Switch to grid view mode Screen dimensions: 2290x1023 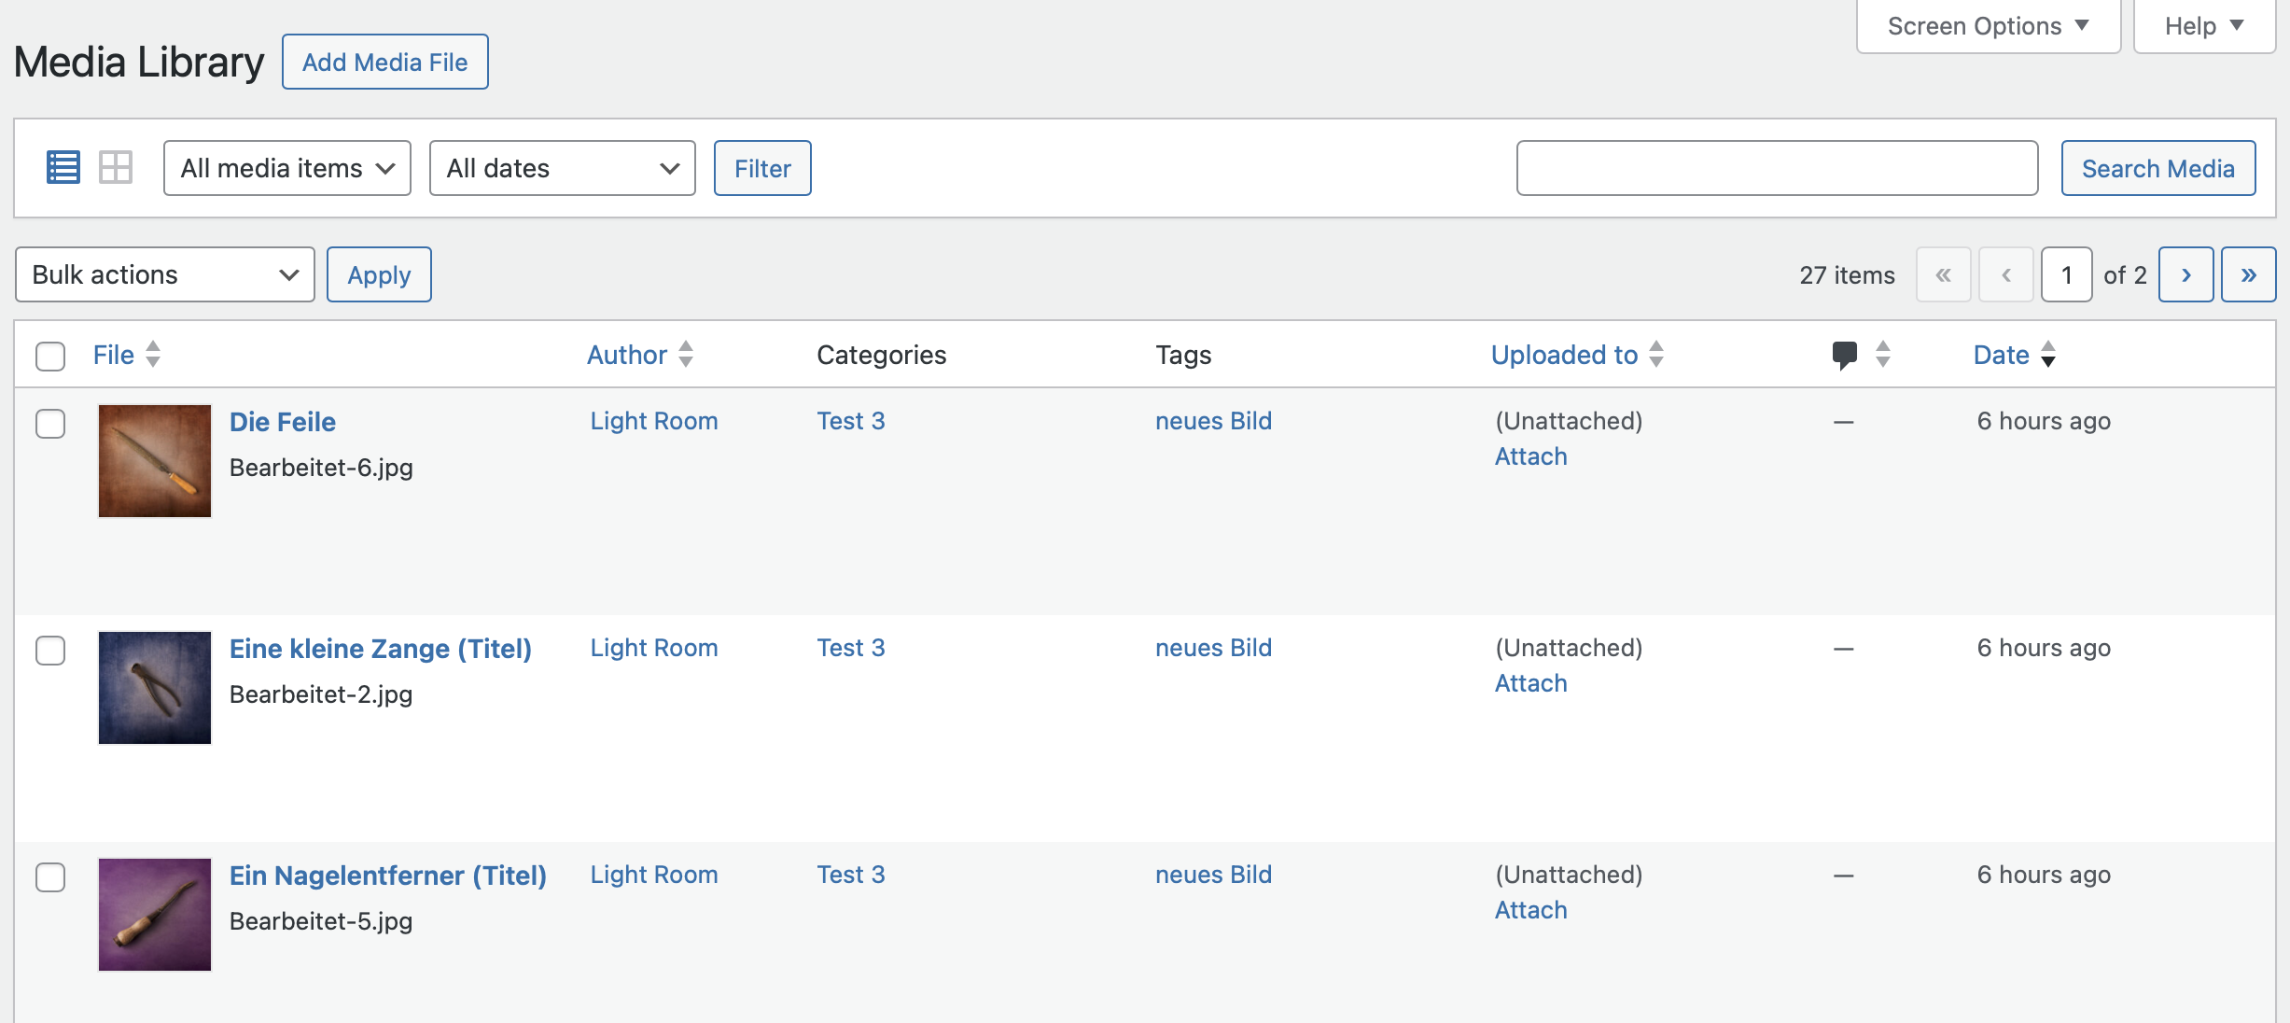point(116,168)
